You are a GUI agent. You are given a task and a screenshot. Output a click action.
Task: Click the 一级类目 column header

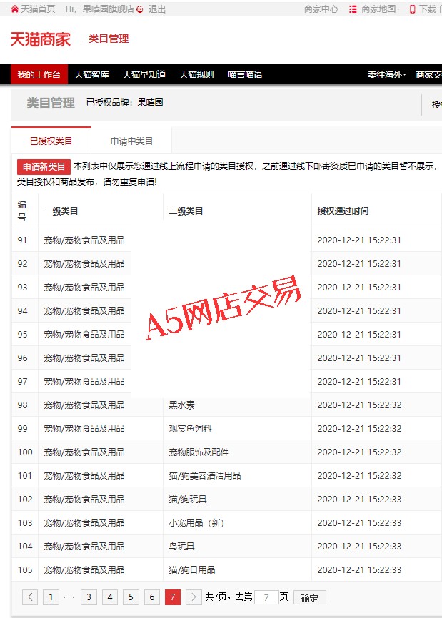(61, 211)
